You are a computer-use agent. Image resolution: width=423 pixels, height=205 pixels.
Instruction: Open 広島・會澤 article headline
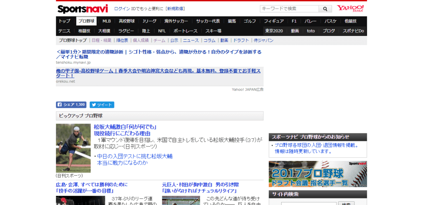pos(92,188)
